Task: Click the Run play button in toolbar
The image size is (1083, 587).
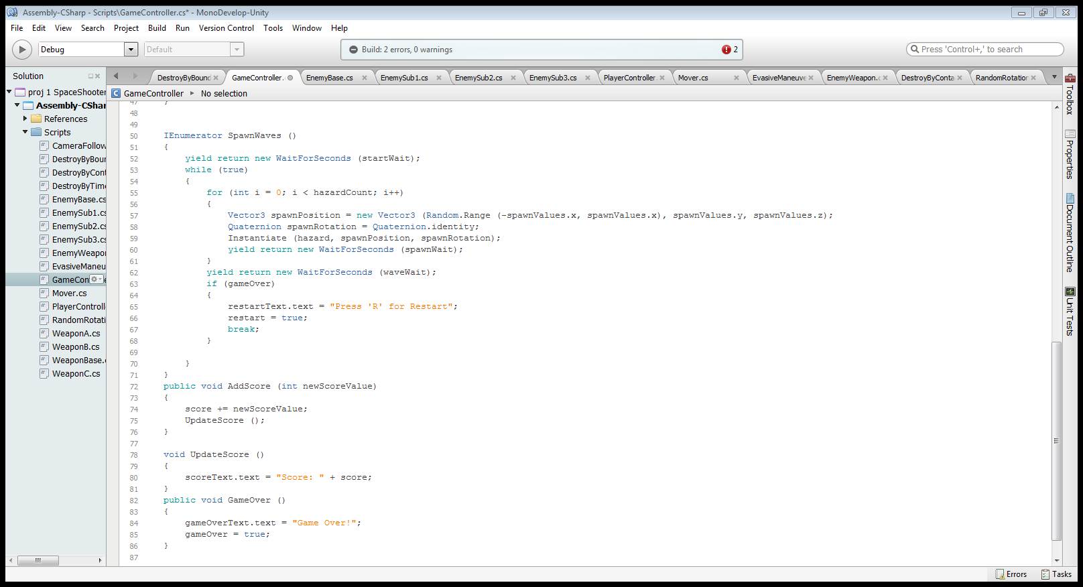Action: [22, 49]
